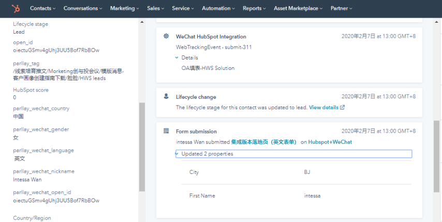This screenshot has width=442, height=222.
Task: Click the Form submission list icon
Action: (x=166, y=131)
